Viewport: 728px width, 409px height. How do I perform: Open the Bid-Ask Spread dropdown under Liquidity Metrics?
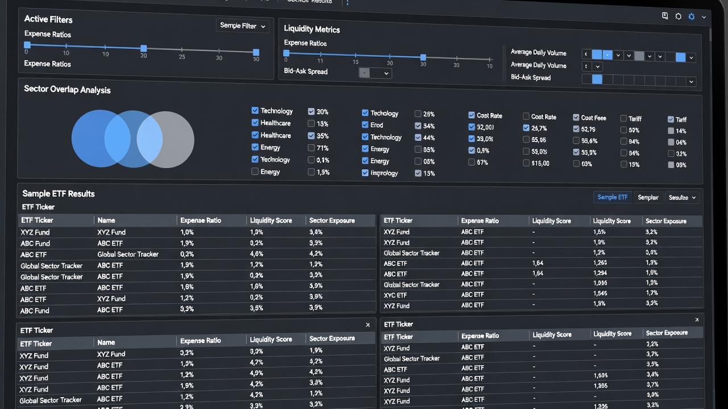(375, 73)
